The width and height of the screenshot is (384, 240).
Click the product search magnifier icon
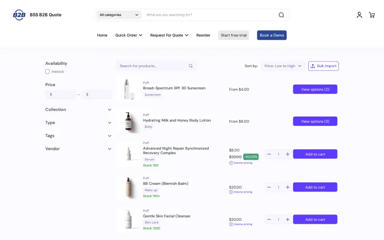coord(191,66)
